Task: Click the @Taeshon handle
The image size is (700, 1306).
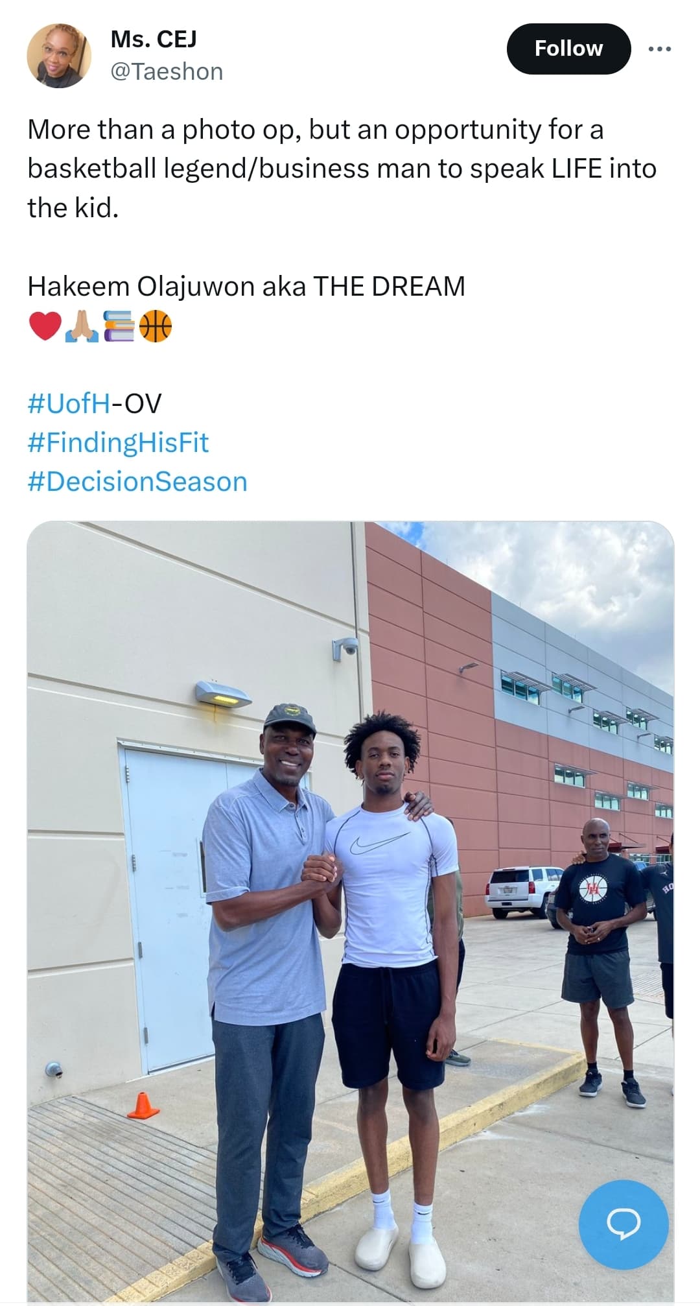Action: [167, 71]
